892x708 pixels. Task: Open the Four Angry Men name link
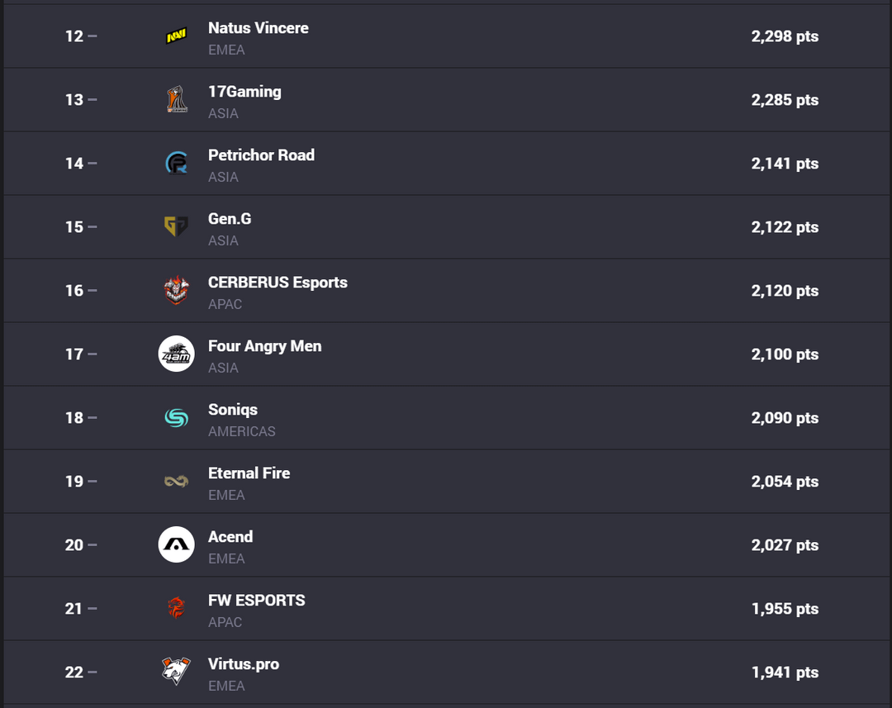point(264,346)
